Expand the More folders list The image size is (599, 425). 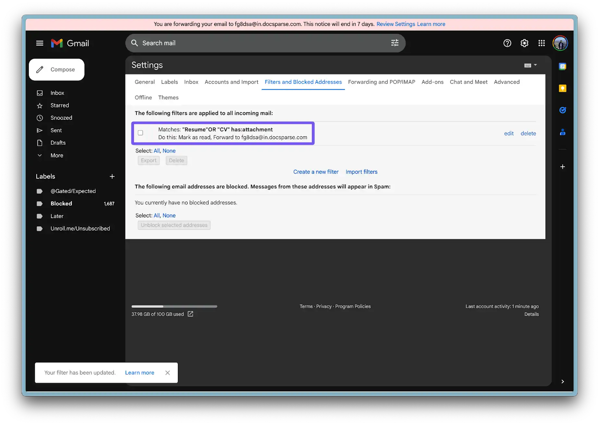pos(57,156)
